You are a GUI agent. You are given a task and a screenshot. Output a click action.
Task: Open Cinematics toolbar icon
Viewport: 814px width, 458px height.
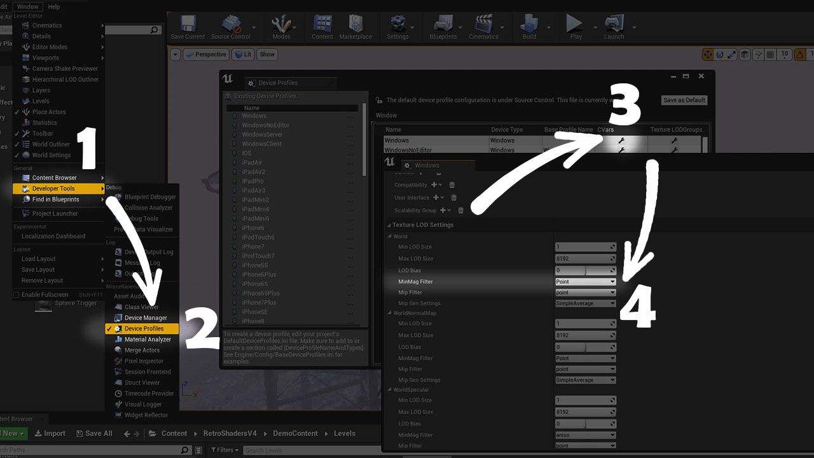484,27
